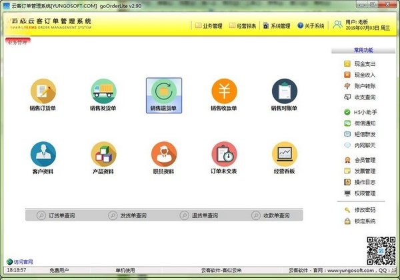Click the 短信群发 bulk SMS icon

pyautogui.click(x=347, y=134)
